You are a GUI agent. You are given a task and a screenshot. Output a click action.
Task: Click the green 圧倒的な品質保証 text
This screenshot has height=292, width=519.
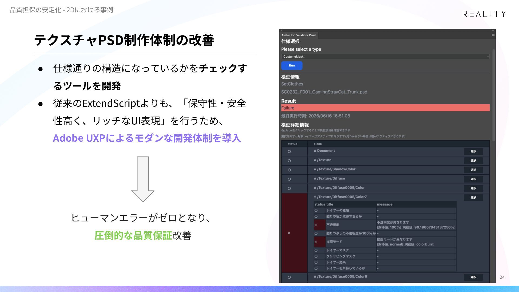point(133,235)
